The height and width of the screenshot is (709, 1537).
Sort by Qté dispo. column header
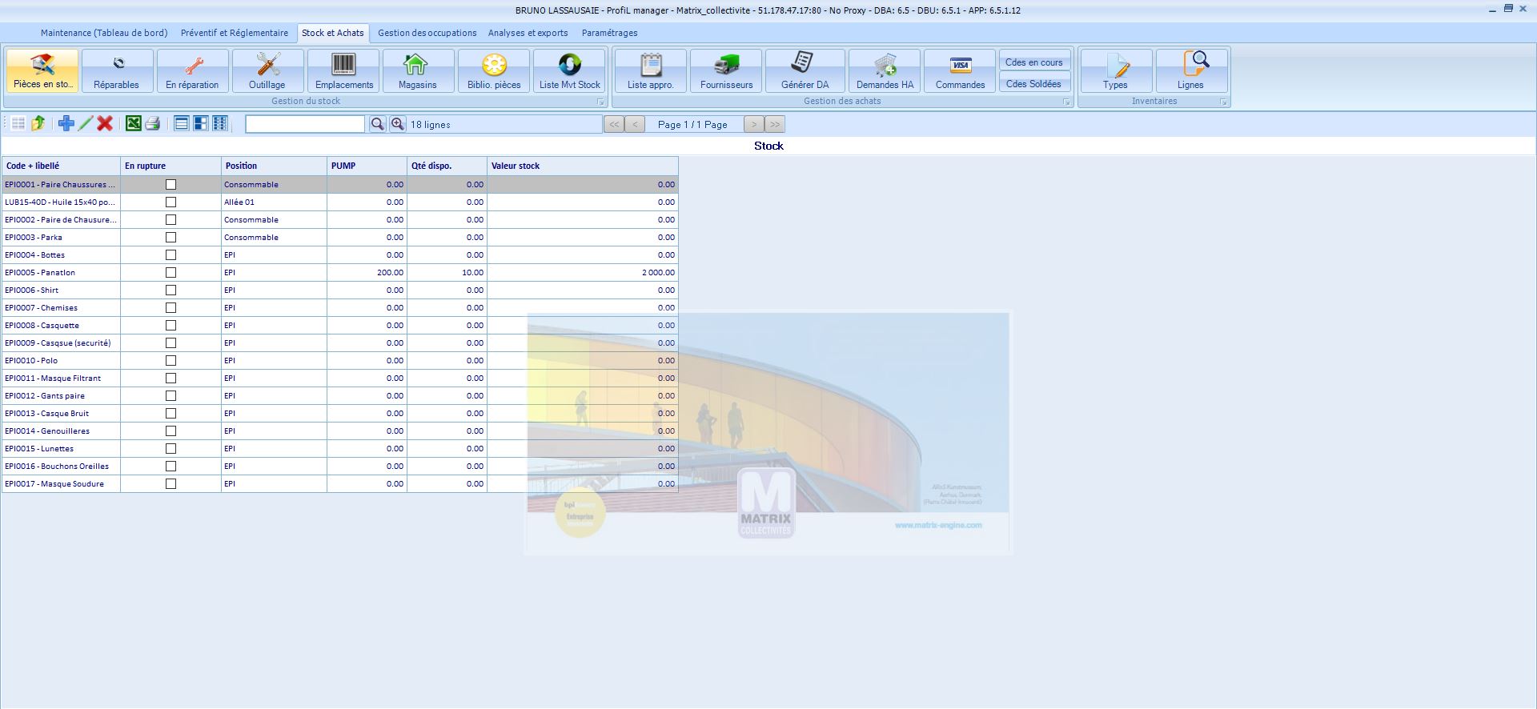447,166
